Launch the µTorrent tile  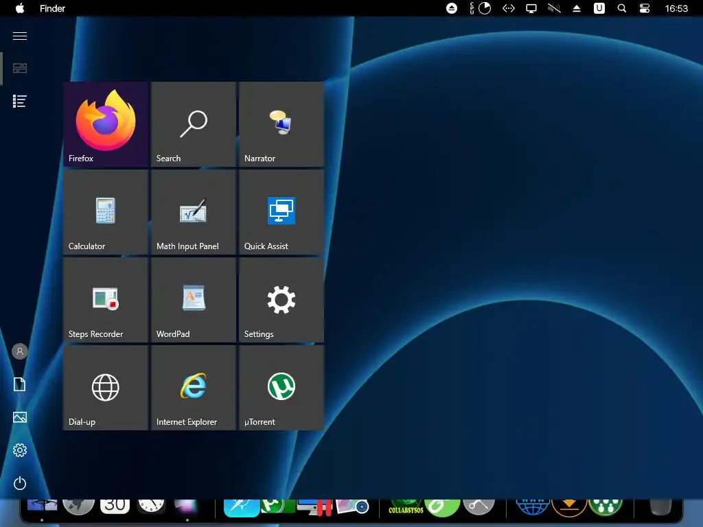[x=281, y=388]
